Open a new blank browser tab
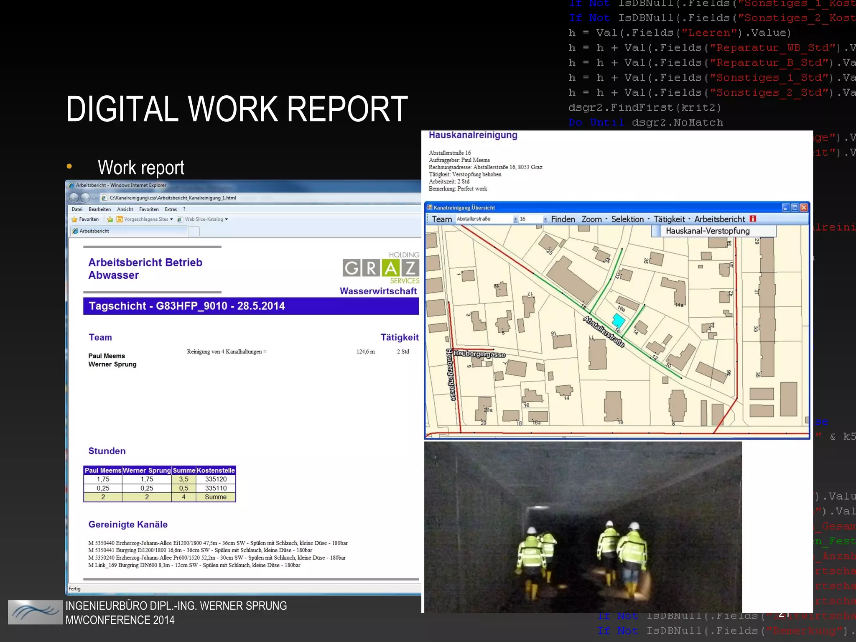 tap(194, 231)
